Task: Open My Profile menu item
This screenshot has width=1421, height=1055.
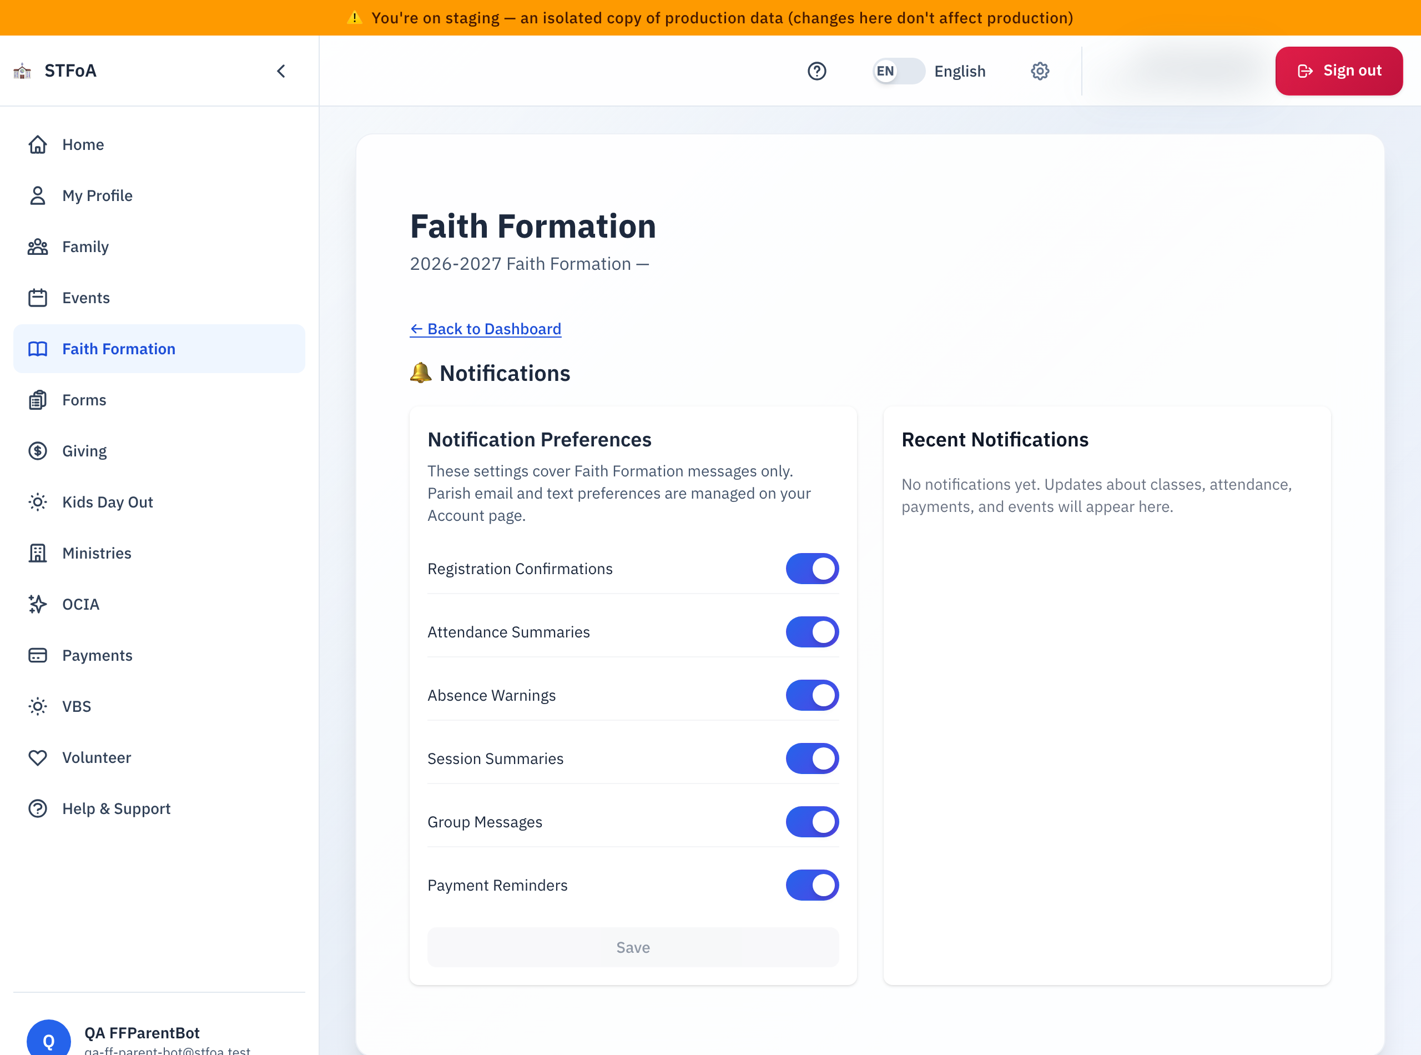Action: tap(159, 195)
